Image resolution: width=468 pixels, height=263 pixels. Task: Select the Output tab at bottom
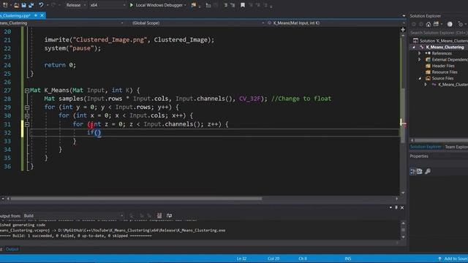[12, 249]
